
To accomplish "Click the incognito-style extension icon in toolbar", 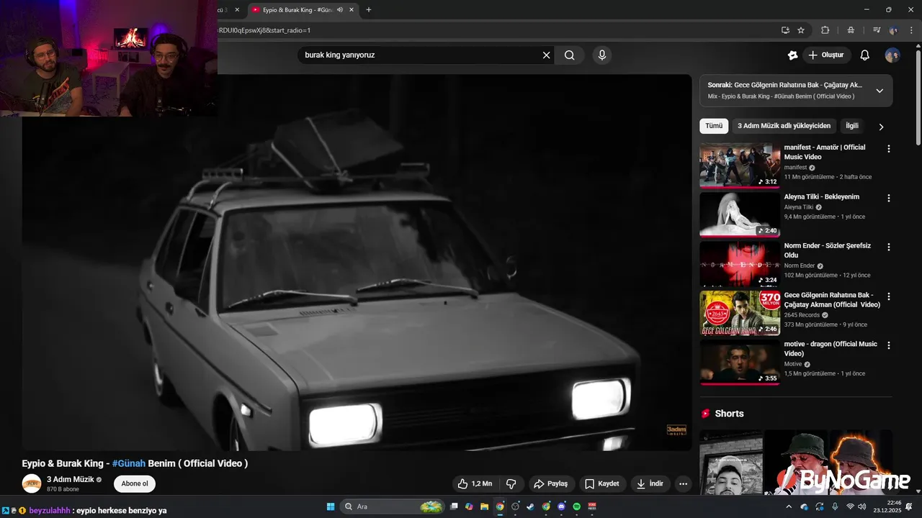I will pyautogui.click(x=851, y=30).
